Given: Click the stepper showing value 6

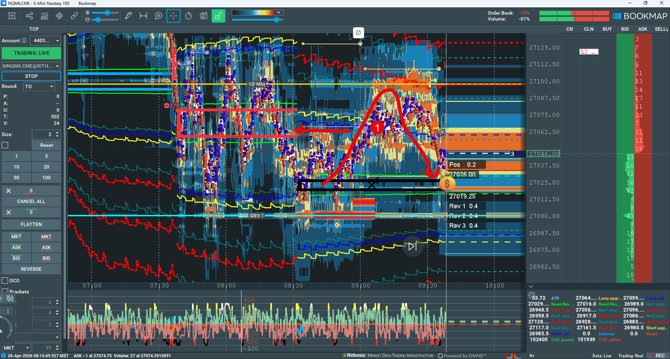Looking at the screenshot, I should (x=46, y=302).
